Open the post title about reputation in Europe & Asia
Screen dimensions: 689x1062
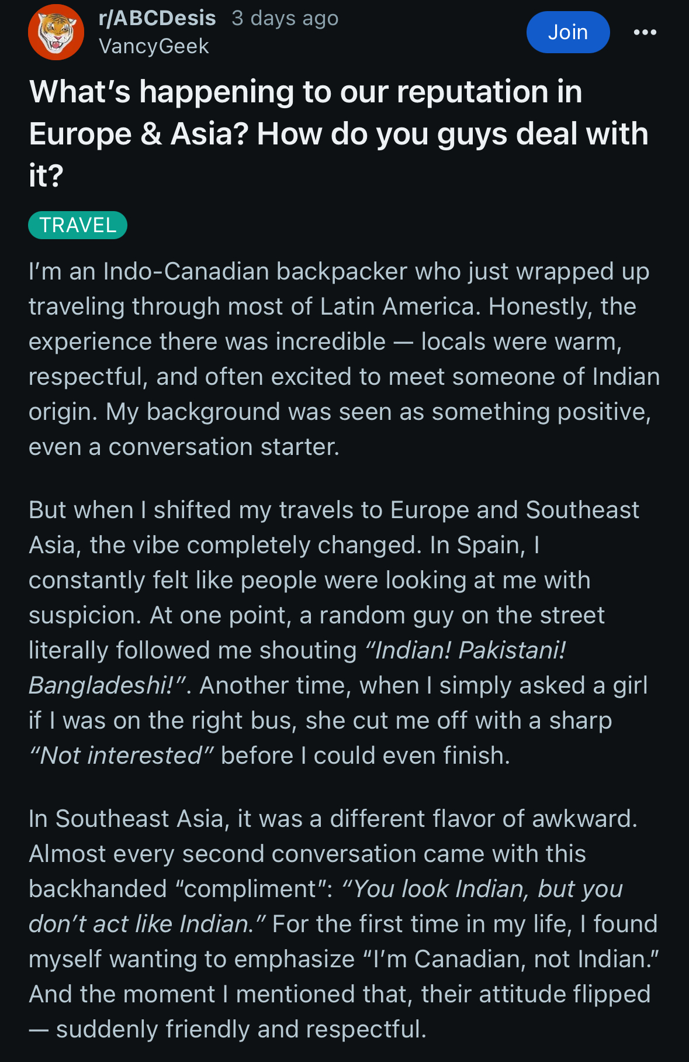point(338,134)
